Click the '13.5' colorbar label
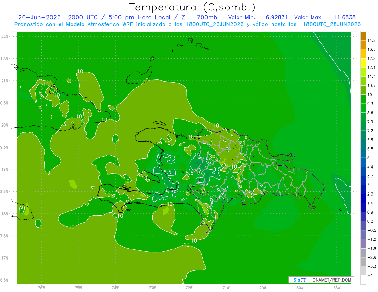 (372, 49)
